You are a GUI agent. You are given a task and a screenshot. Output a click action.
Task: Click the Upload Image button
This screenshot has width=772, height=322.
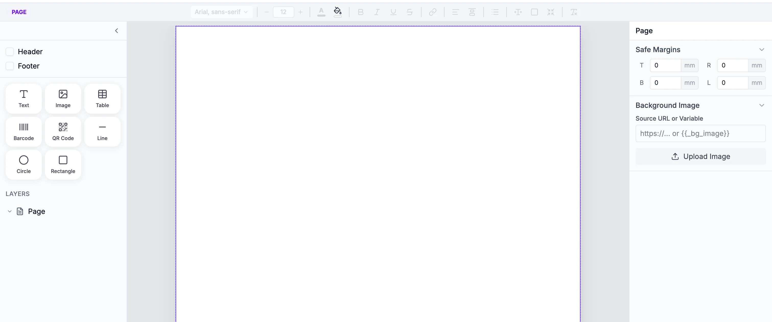700,156
